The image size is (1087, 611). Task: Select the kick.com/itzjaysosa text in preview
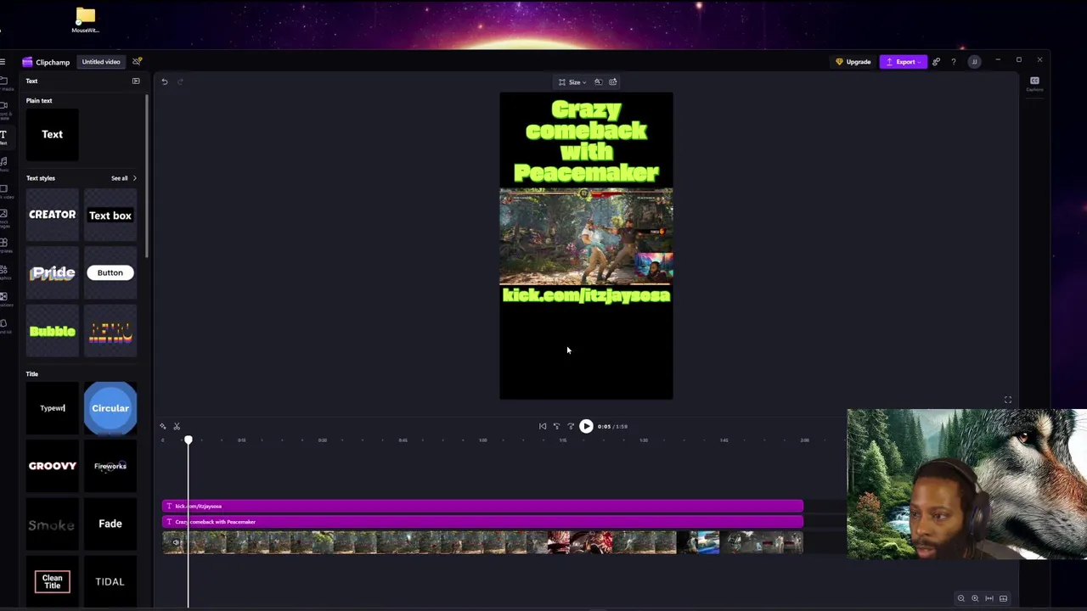[x=586, y=295]
